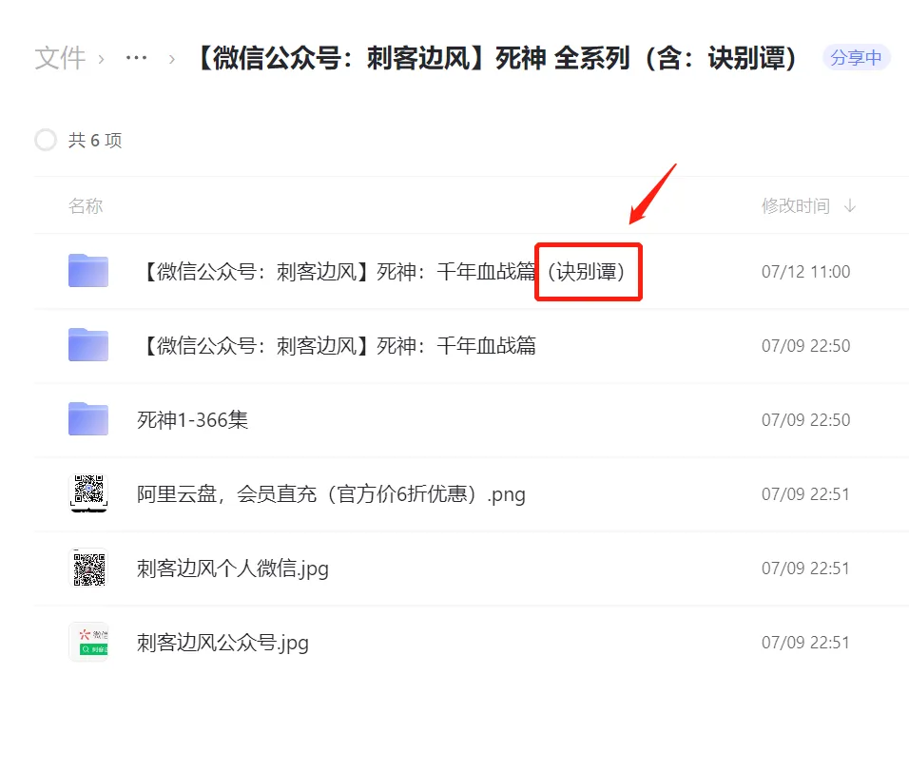
Task: Open 阿里云盘会员直充 QR thumbnail
Action: coord(88,493)
